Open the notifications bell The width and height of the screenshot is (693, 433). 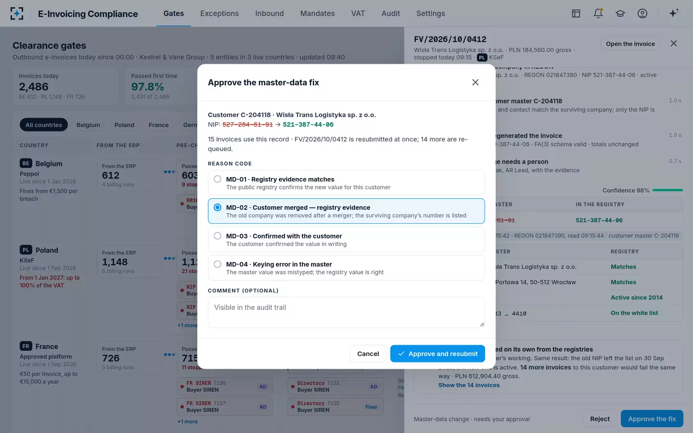tap(598, 13)
